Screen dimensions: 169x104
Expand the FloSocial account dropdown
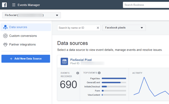32,15
